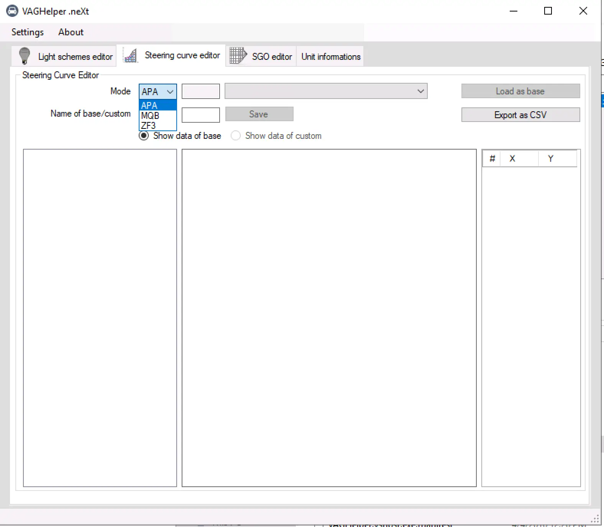Screen dimensions: 604x527
Task: Choose ZF3 from the Mode list
Action: point(149,125)
